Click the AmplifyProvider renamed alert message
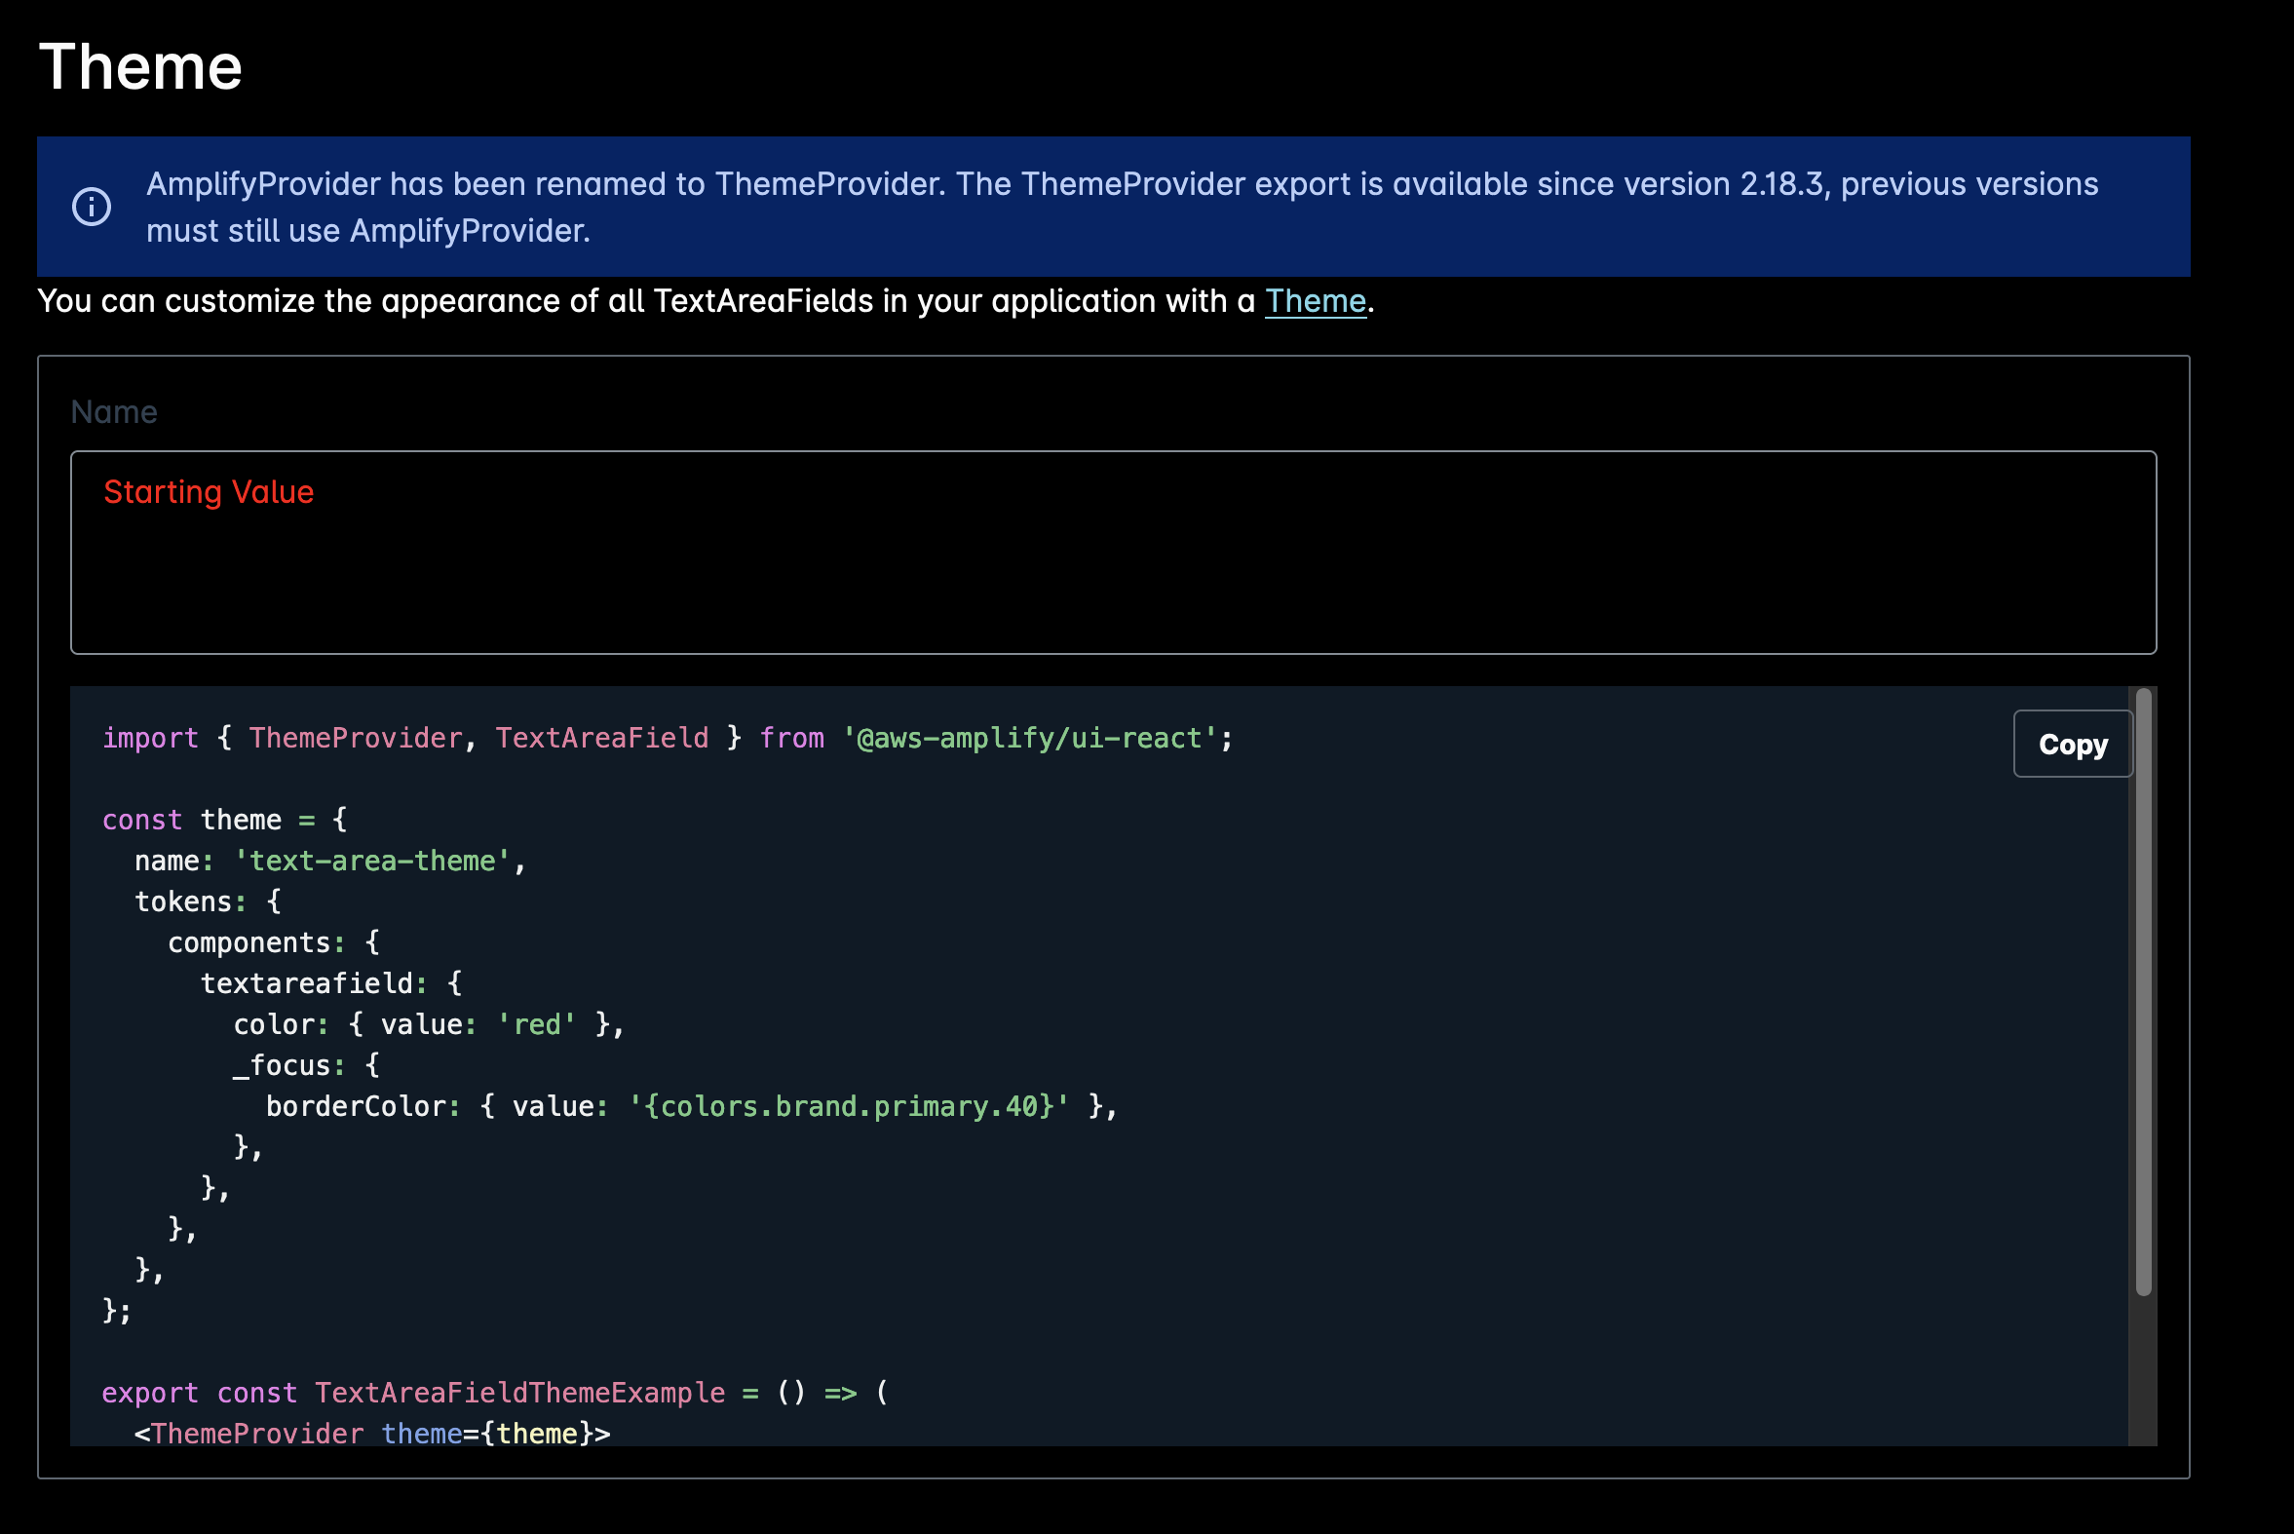The image size is (2294, 1534). [x=1121, y=207]
